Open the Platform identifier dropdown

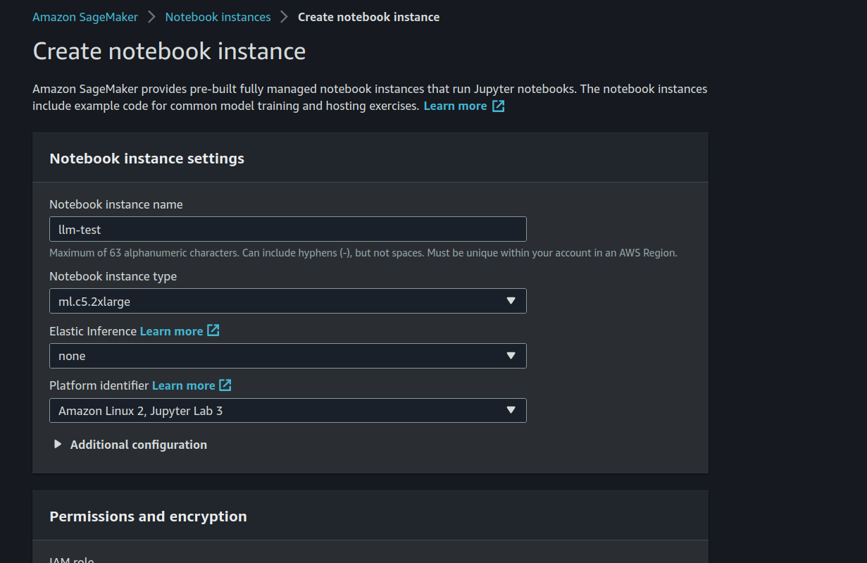coord(287,410)
